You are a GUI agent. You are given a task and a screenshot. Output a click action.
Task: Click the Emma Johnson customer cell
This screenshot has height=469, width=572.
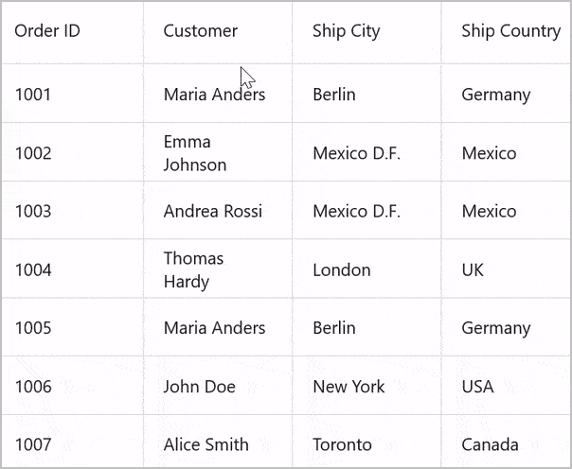click(218, 152)
